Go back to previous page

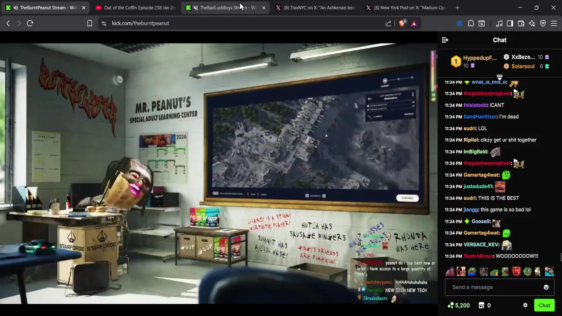[x=8, y=23]
